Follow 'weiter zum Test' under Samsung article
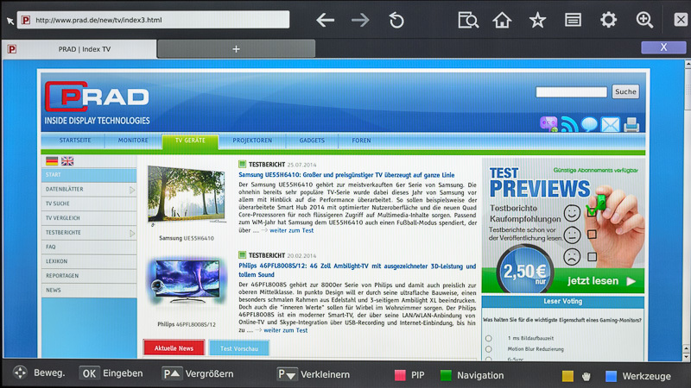Viewport: 691px width, 388px height. 291,230
